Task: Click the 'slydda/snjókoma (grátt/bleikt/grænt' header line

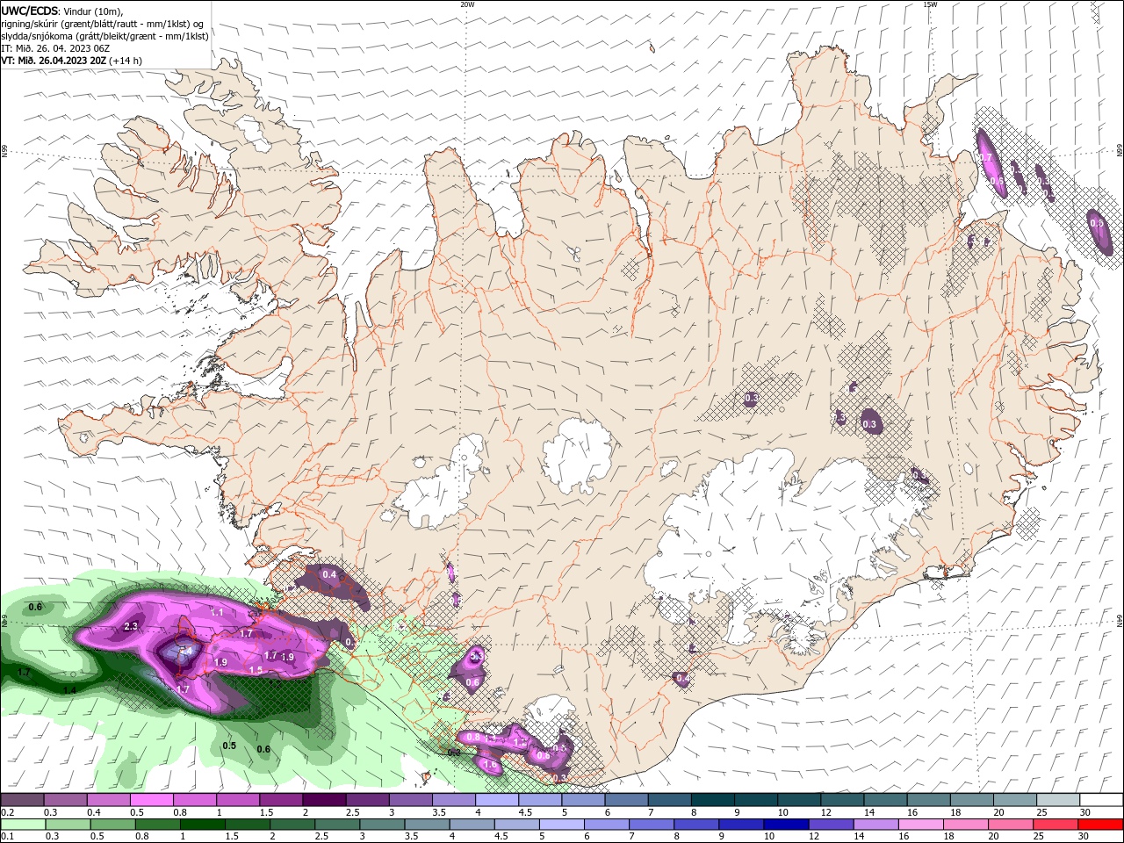Action: pos(104,36)
